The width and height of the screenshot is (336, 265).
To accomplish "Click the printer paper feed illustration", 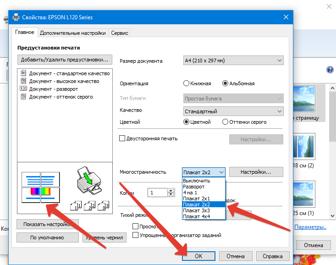I will (x=89, y=180).
